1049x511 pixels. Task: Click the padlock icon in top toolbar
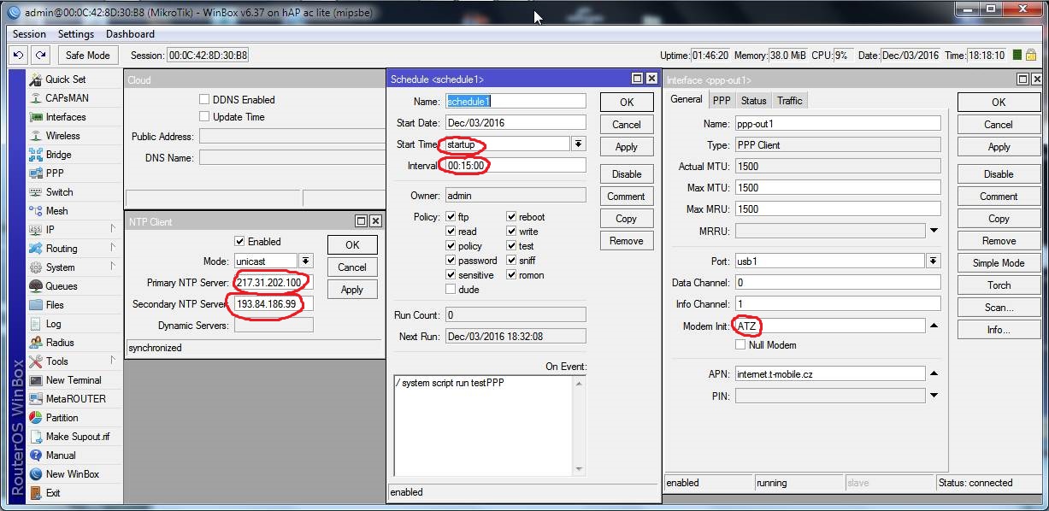click(x=1031, y=55)
